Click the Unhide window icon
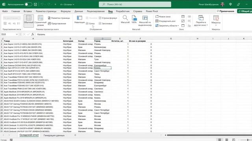The height and width of the screenshot is (141, 252). click(183, 25)
